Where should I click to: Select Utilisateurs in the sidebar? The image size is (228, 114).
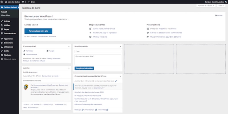click(x=9, y=47)
